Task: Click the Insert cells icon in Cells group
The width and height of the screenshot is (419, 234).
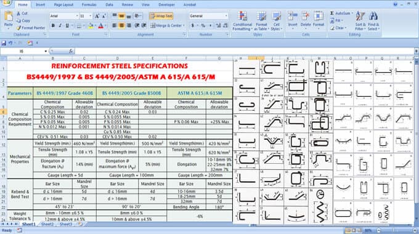Action: coord(293,16)
